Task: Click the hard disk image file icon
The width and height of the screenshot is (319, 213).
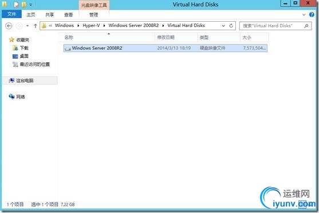Action: coord(68,49)
